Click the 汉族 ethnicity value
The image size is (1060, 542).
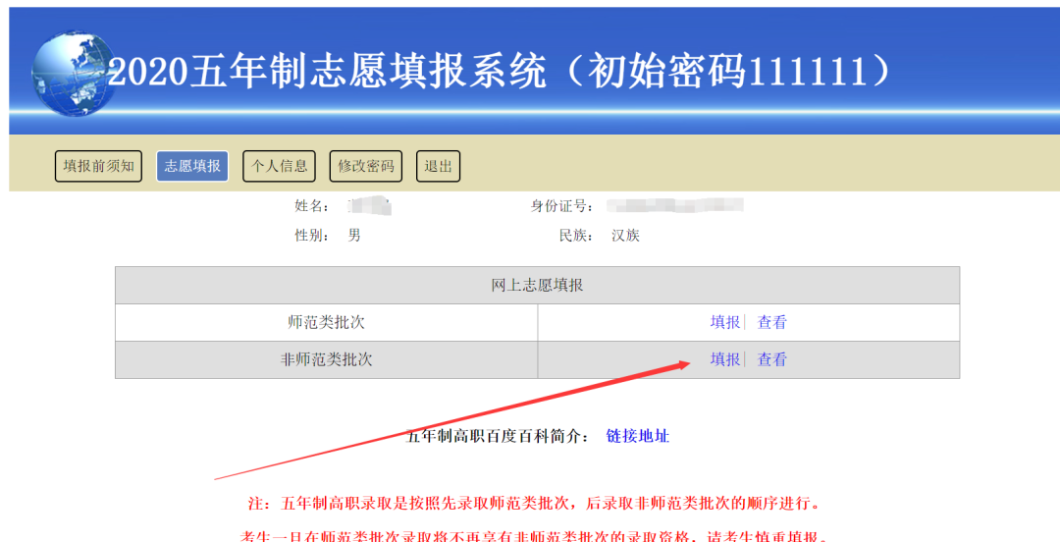625,236
